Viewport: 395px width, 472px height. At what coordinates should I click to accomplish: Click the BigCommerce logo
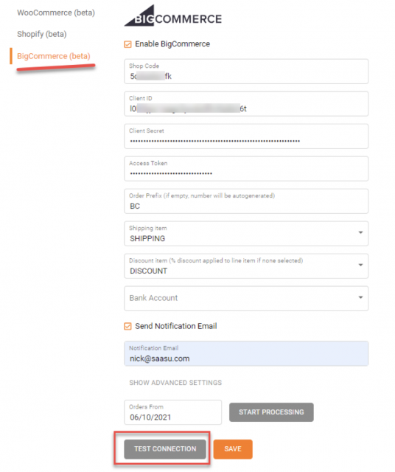(x=173, y=15)
